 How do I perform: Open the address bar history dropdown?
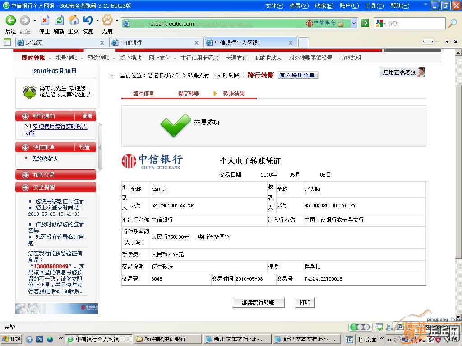(354, 23)
